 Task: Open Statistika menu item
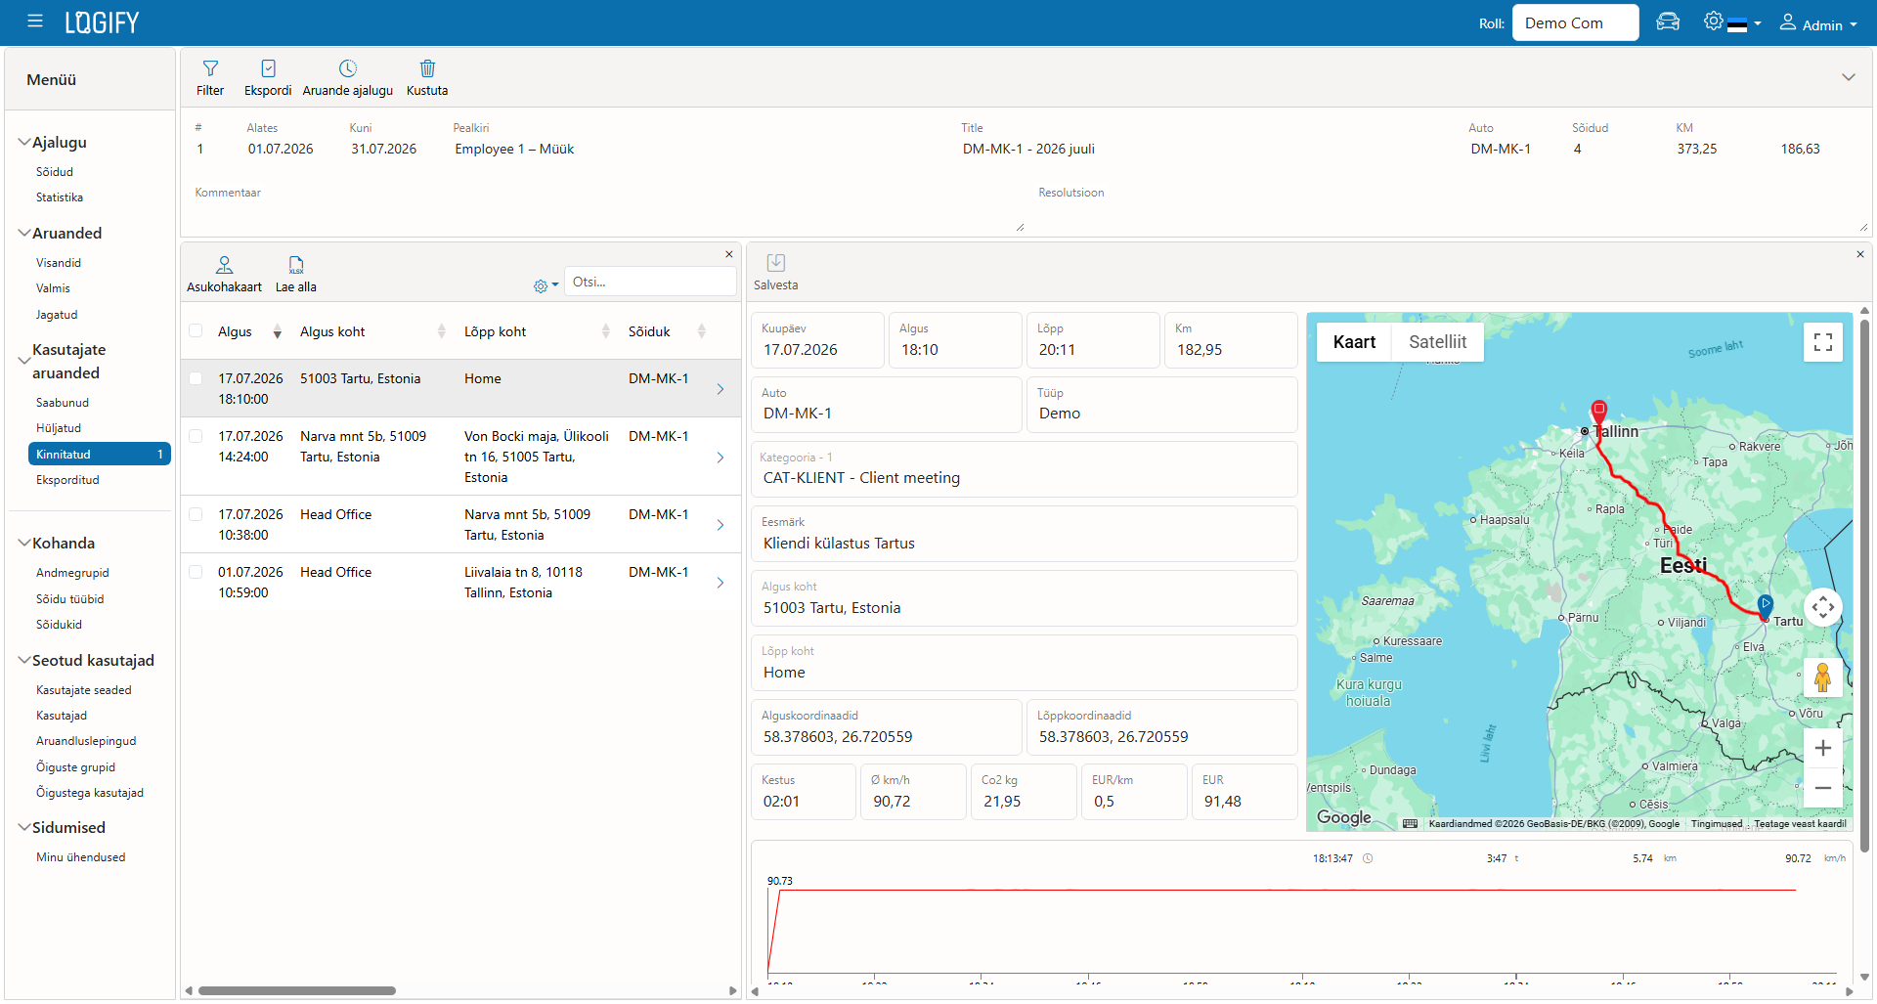60,197
